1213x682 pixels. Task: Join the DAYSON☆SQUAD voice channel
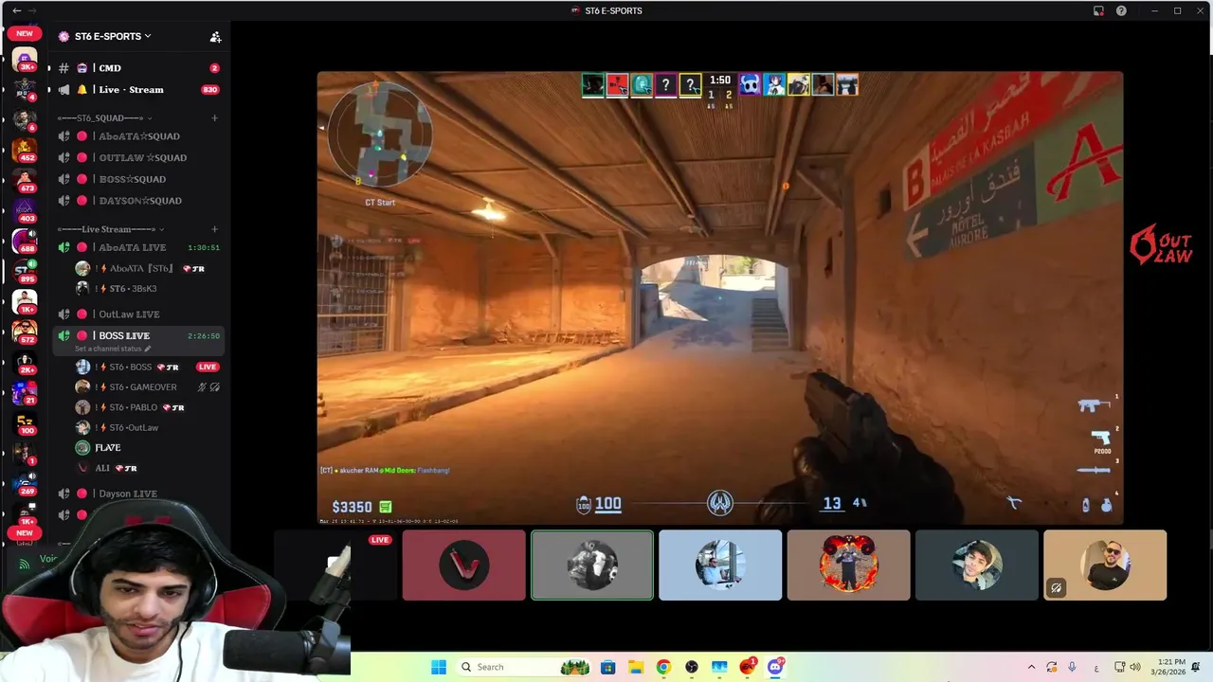point(138,200)
